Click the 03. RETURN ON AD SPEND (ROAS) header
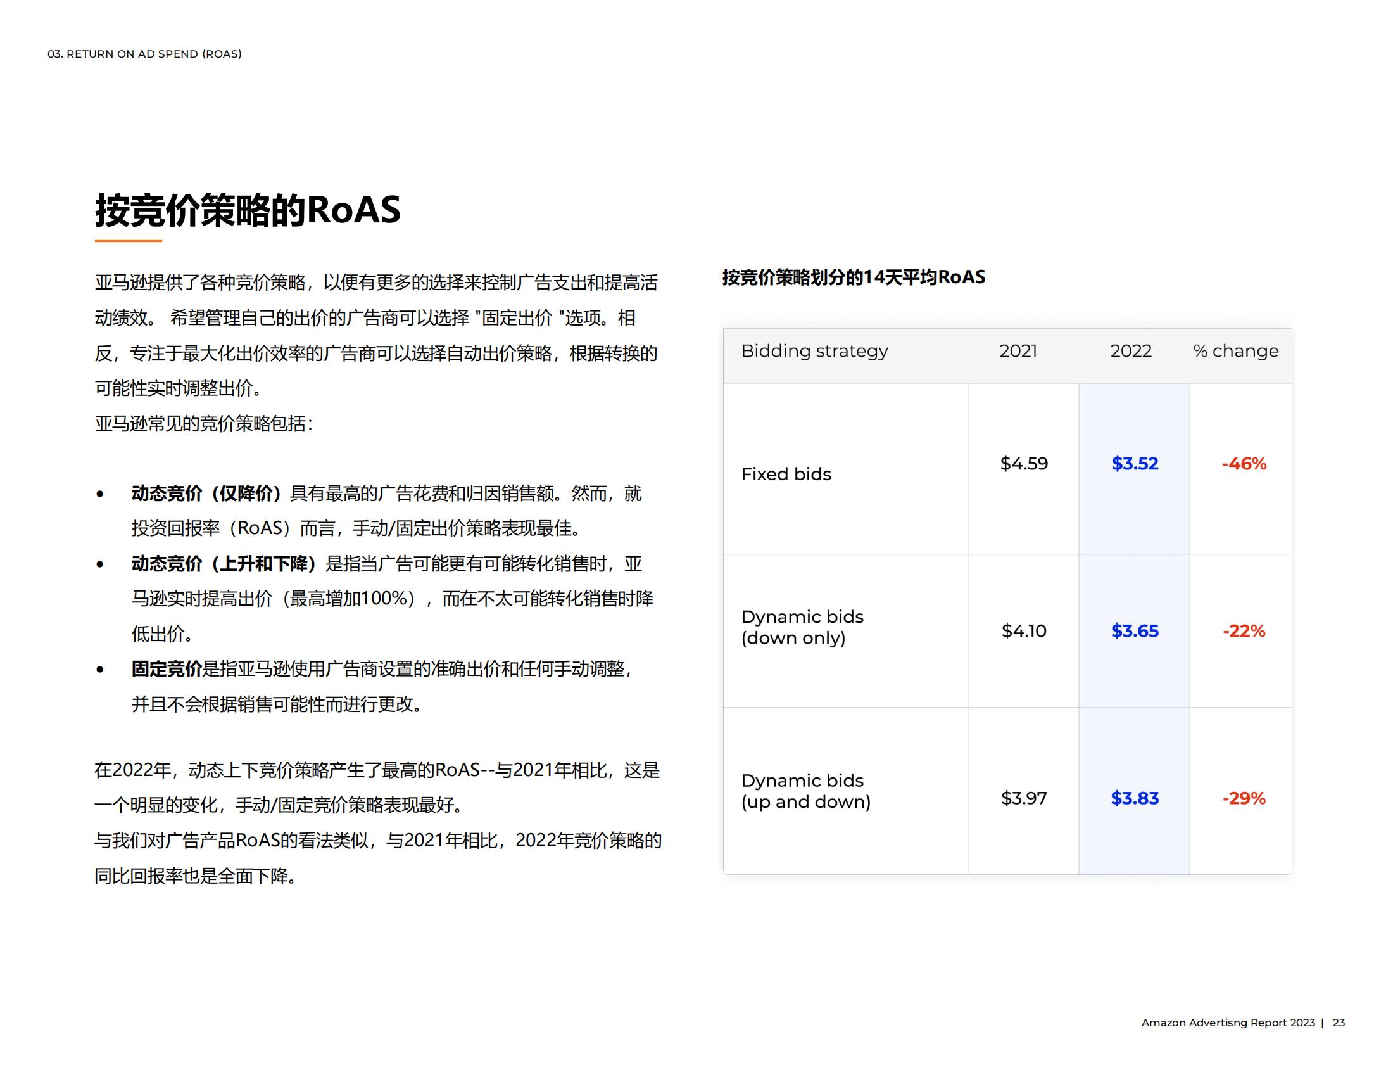Screen dimensions: 1393x1077 (145, 55)
